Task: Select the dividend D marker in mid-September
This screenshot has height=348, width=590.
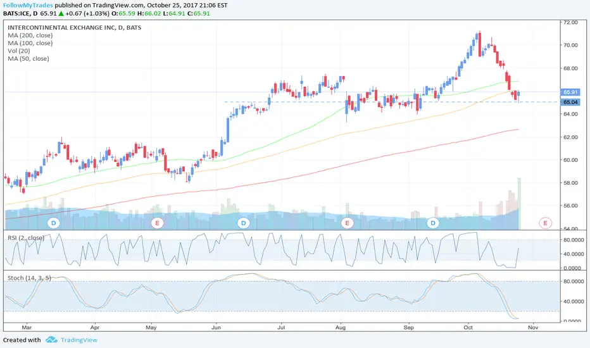Action: coord(433,223)
